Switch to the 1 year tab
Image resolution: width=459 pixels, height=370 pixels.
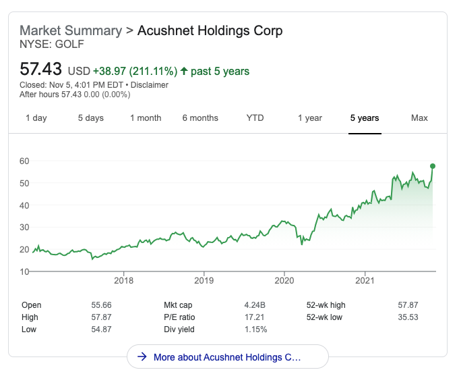(x=310, y=118)
